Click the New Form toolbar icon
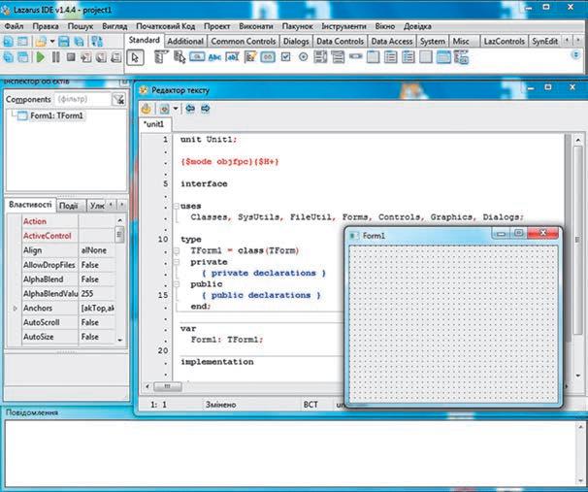The image size is (588, 492). click(23, 42)
